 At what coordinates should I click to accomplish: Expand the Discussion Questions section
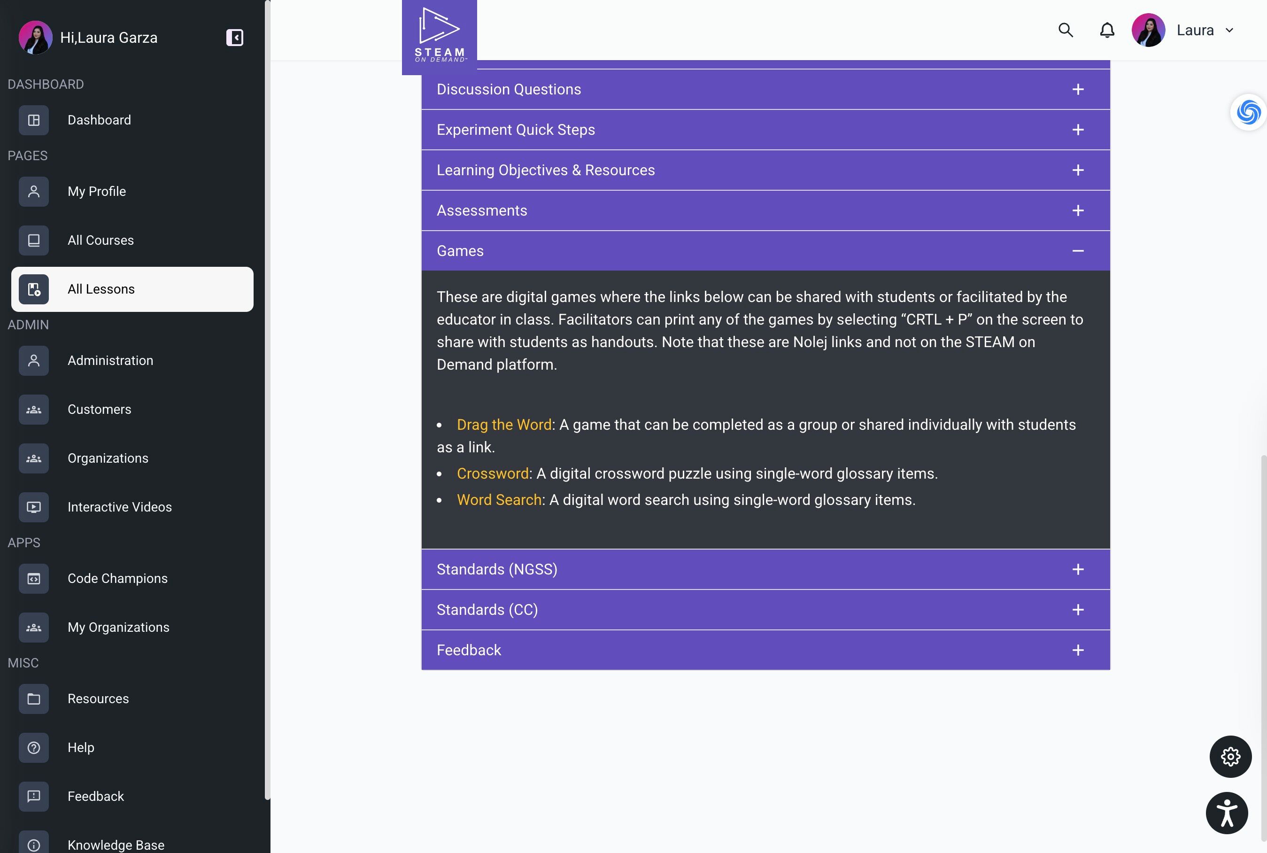pos(765,89)
